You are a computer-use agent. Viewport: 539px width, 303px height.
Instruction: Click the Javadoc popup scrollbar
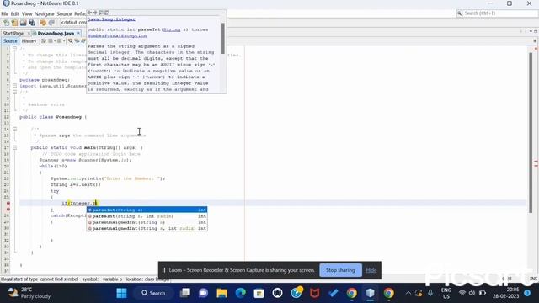tap(223, 39)
